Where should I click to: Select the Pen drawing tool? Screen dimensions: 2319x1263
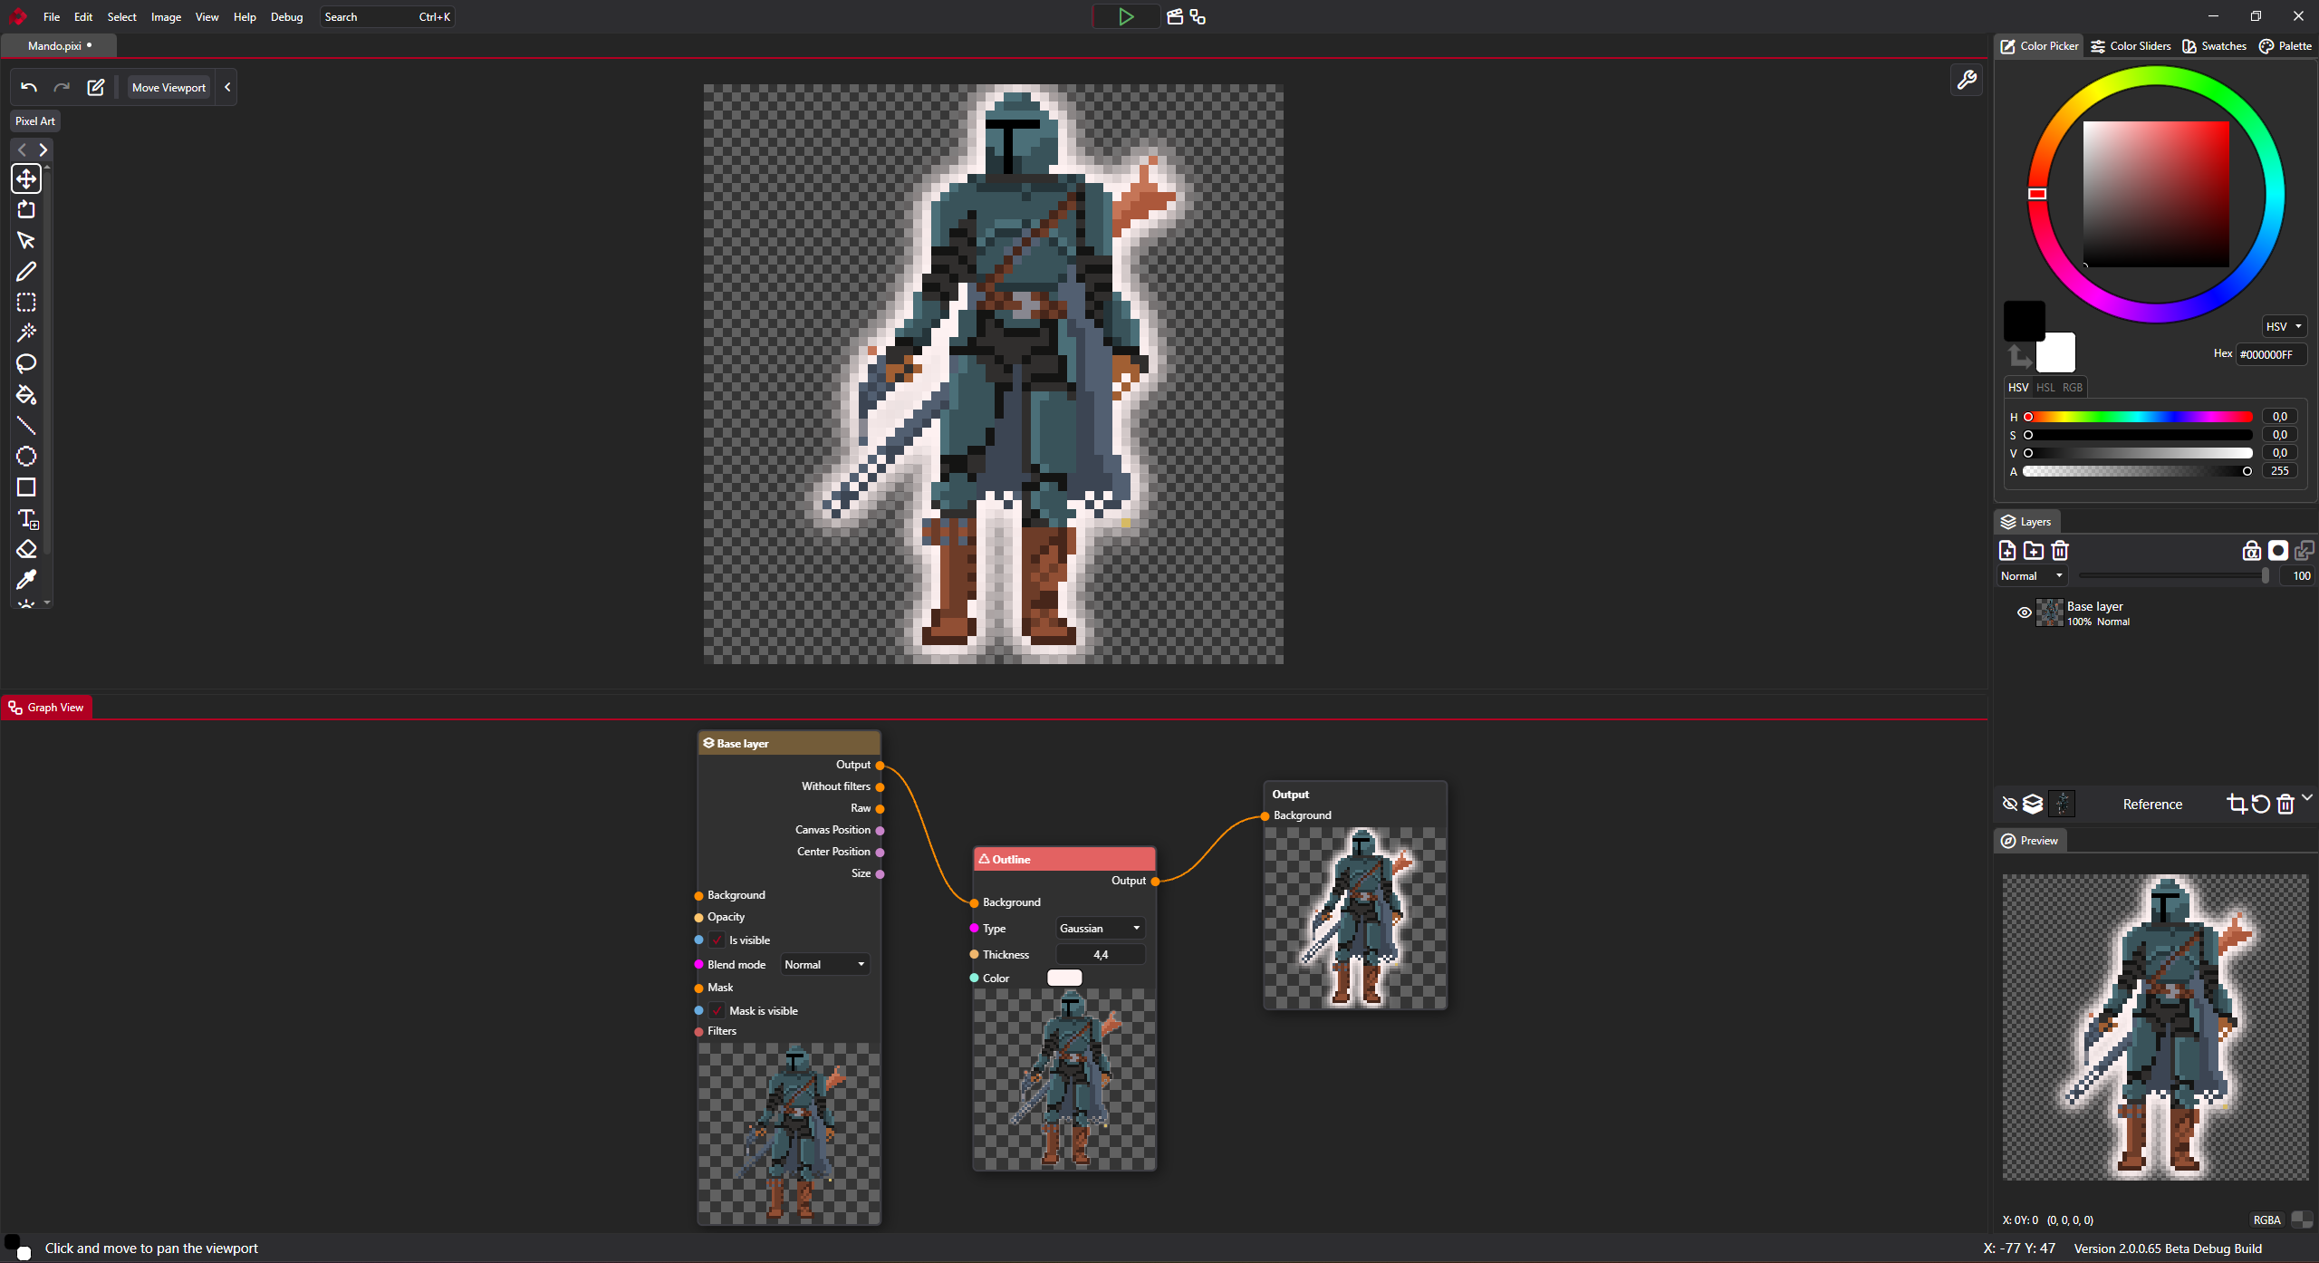[26, 272]
